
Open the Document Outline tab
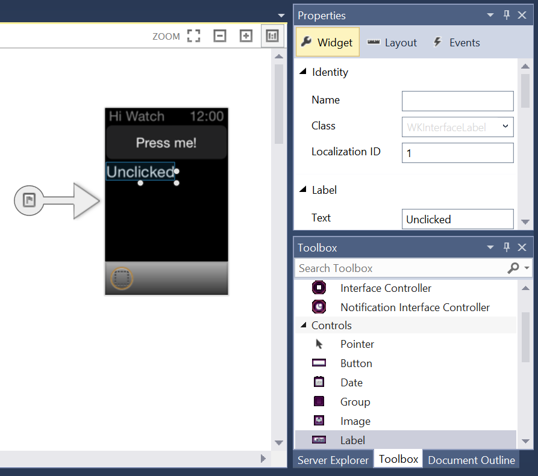coord(471,459)
